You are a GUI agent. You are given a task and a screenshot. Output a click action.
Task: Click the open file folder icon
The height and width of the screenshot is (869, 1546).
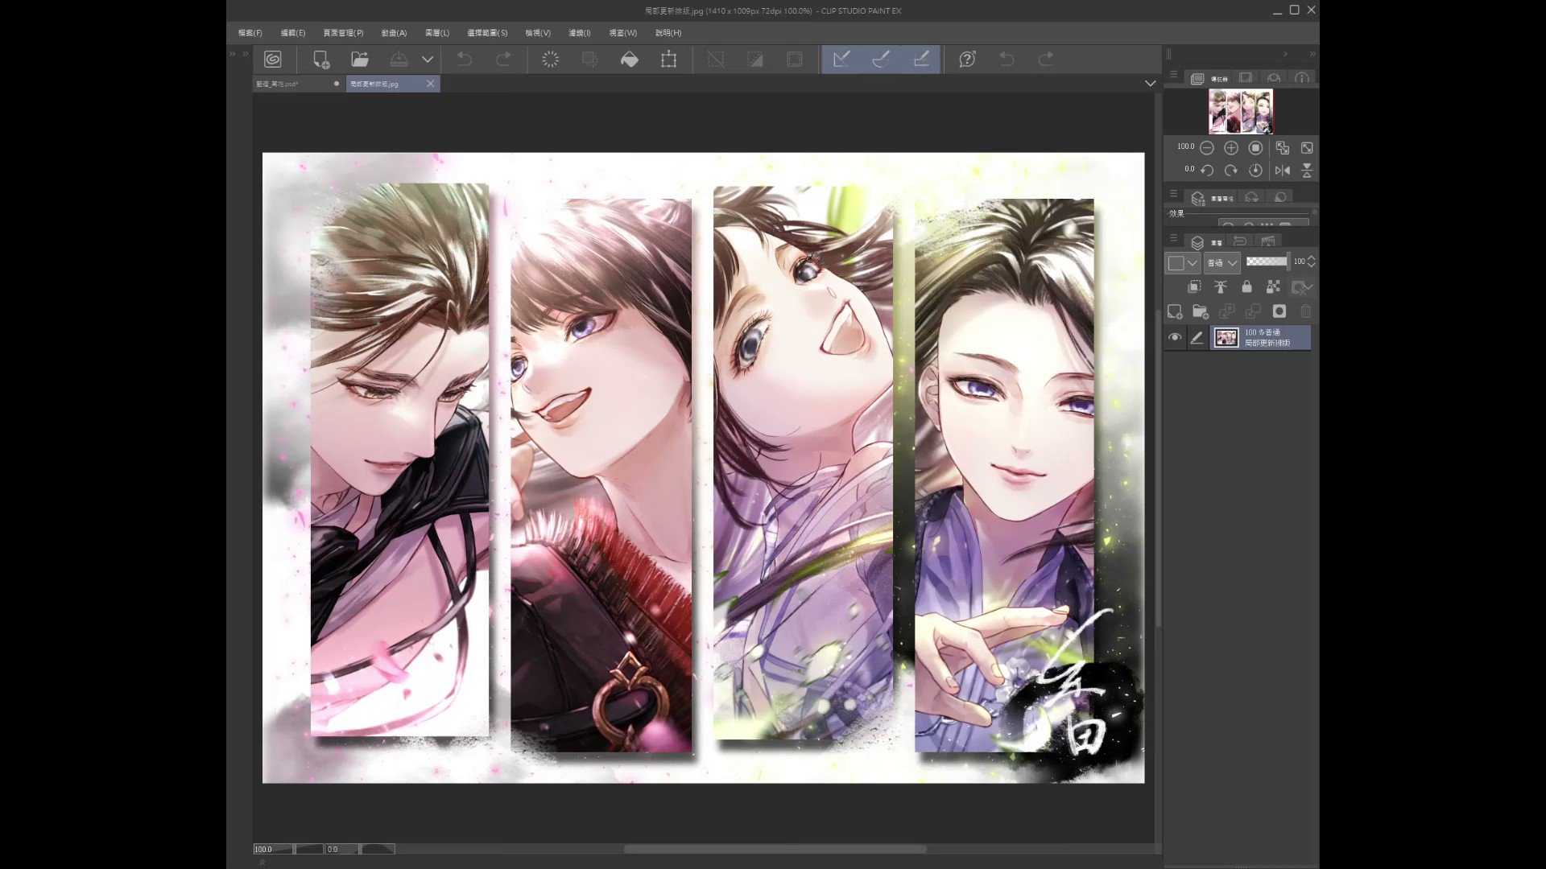359,60
